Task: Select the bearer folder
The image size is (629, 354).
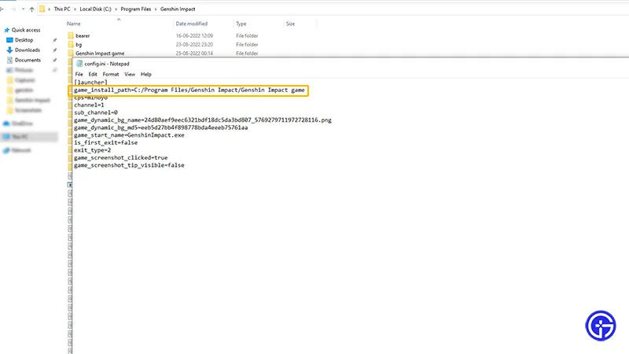Action: 83,35
